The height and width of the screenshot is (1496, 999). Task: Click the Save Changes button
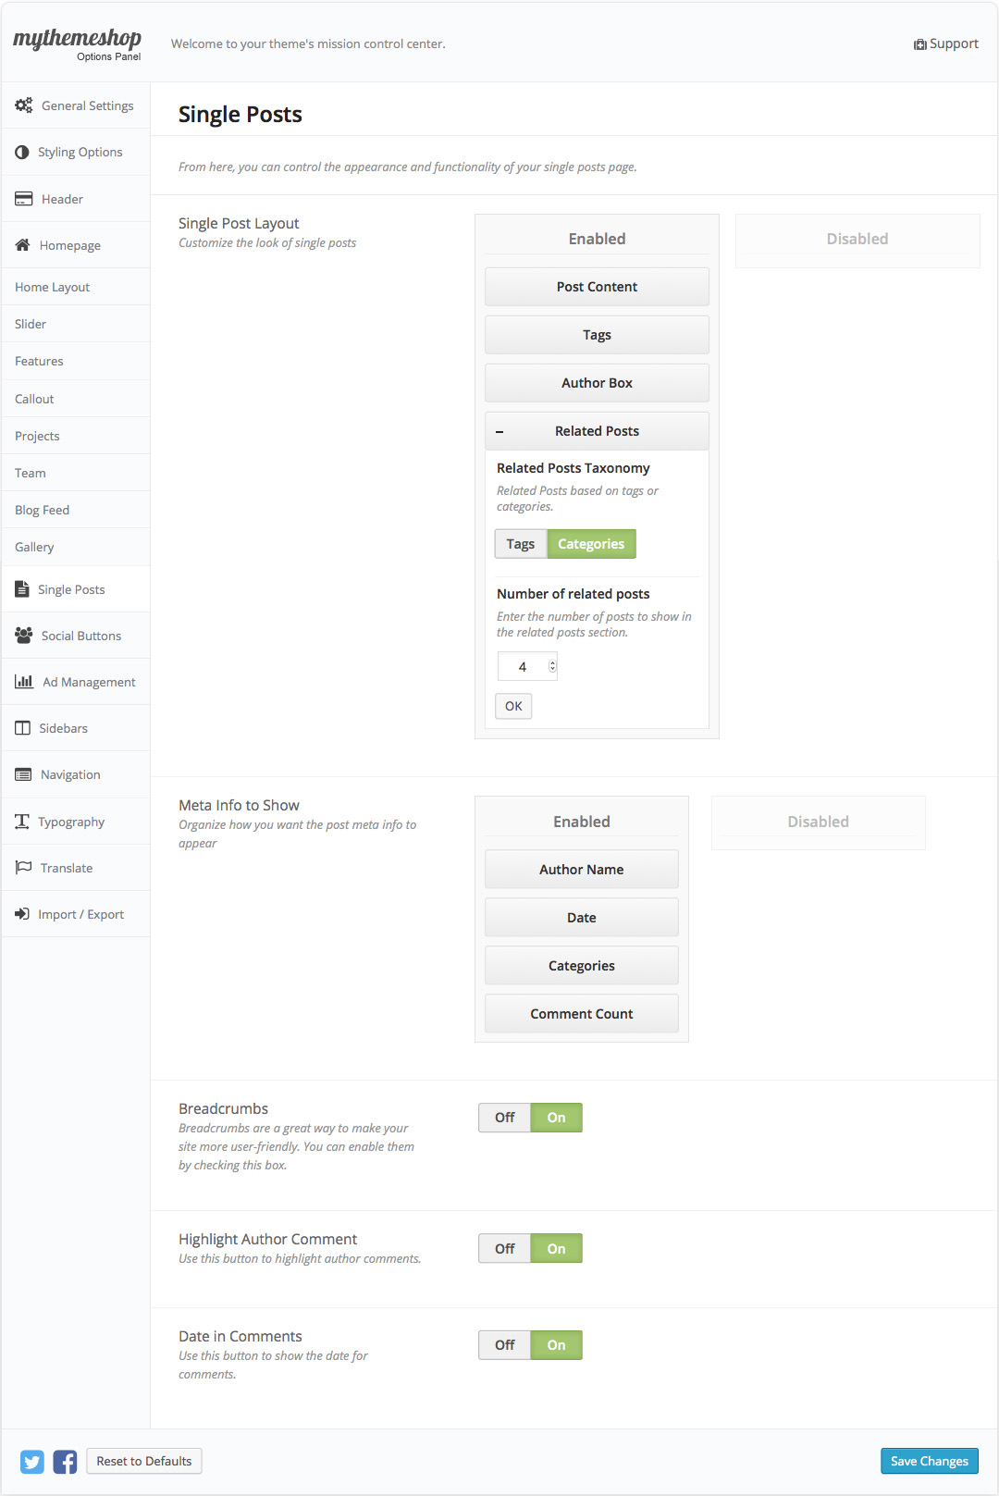929,1461
